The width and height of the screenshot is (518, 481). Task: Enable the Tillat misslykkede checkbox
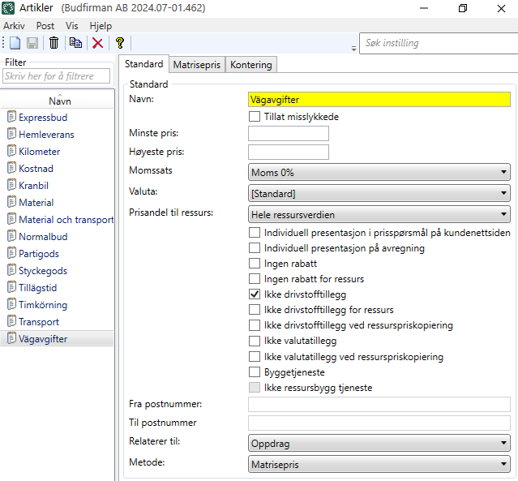point(255,117)
